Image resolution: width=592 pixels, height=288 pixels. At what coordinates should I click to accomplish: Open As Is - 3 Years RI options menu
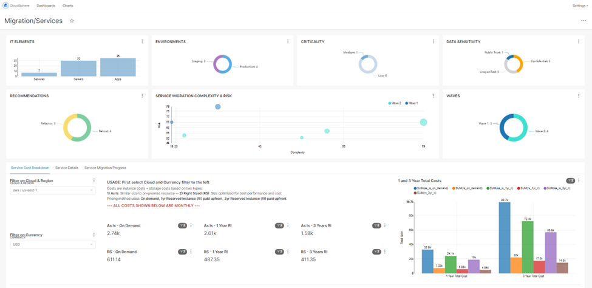pos(385,225)
